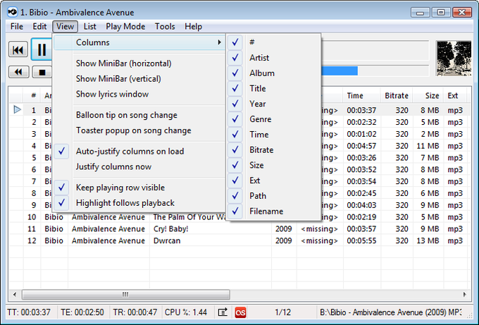
Task: Click row number 7 in the playlist
Action: click(34, 181)
